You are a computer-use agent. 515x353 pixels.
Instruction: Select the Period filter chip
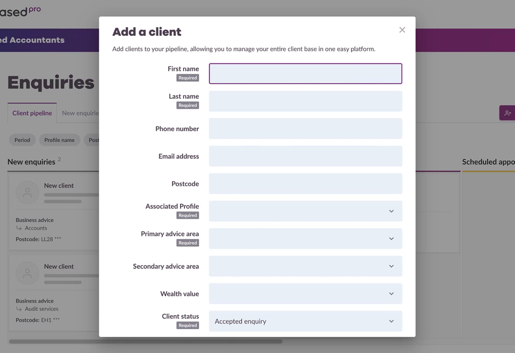pyautogui.click(x=22, y=140)
